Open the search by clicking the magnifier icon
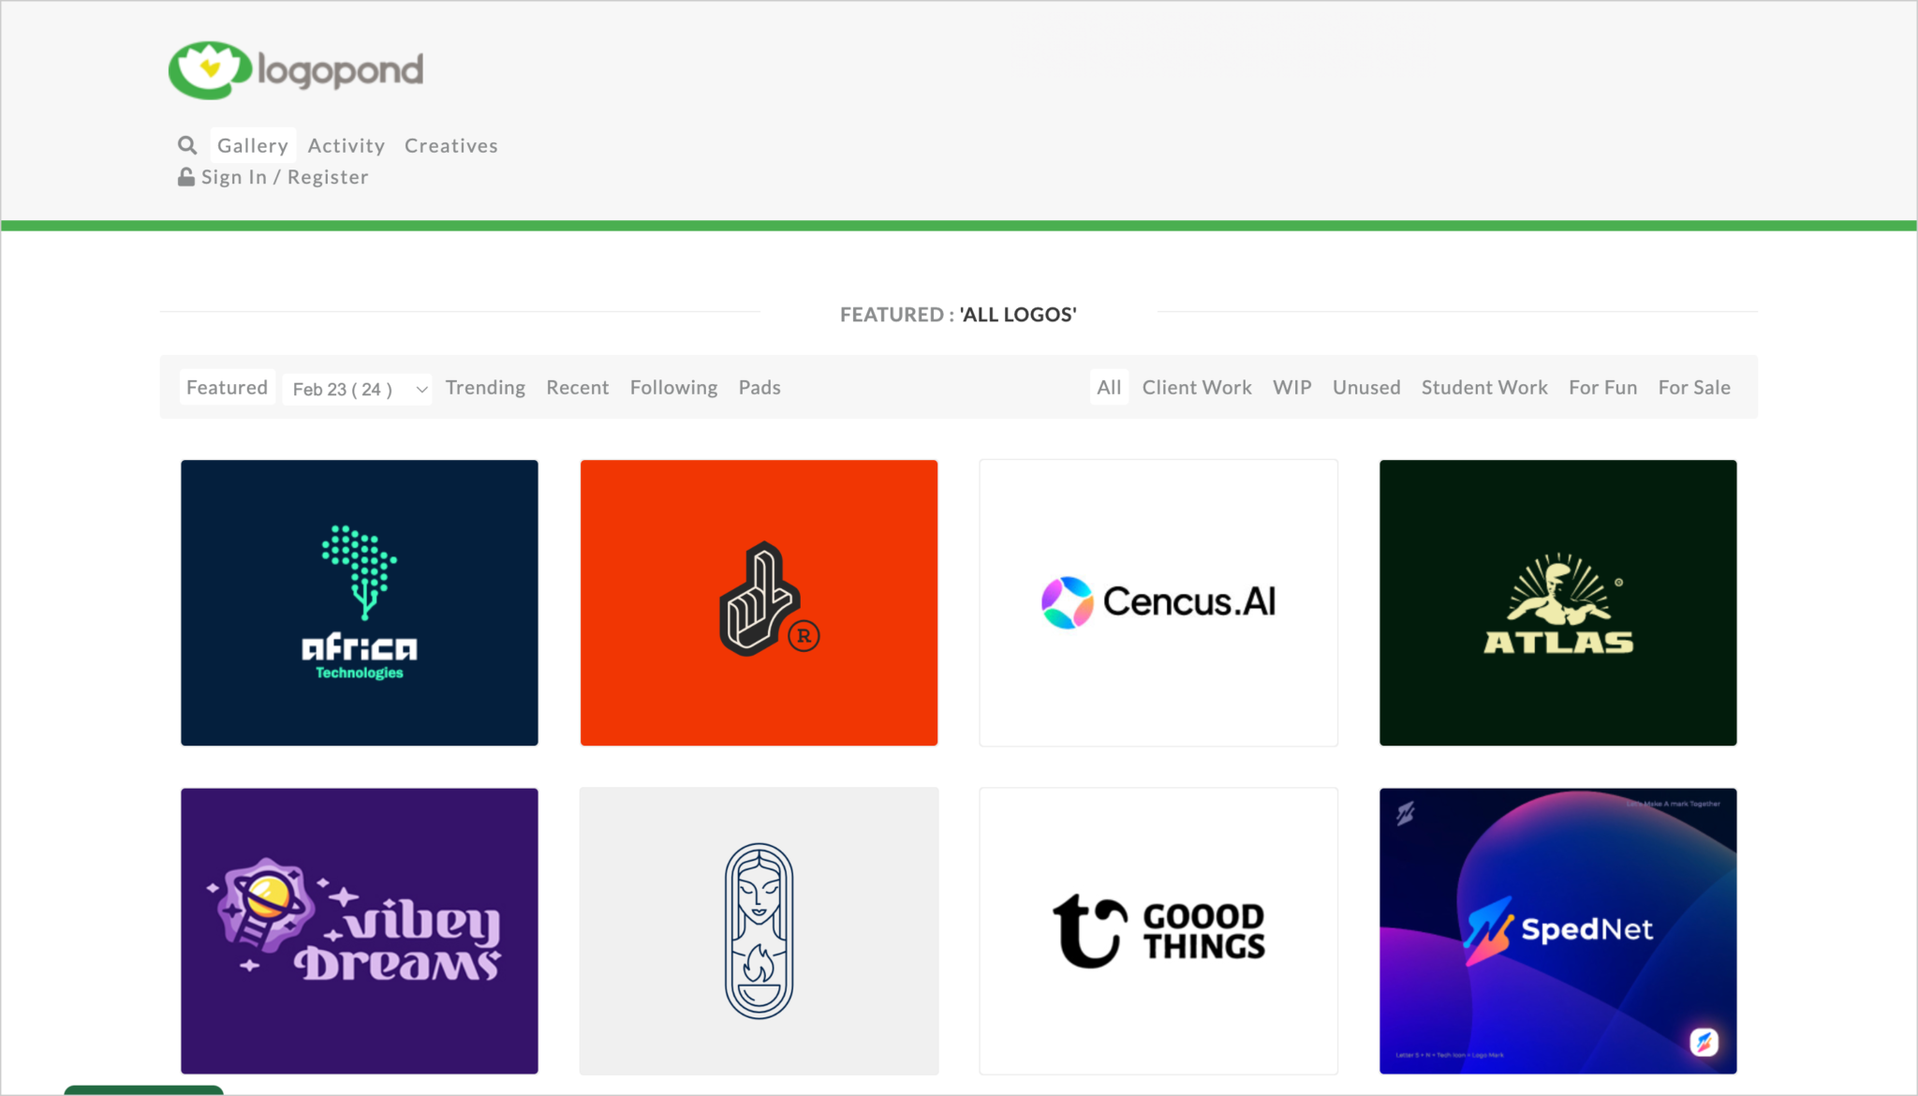The width and height of the screenshot is (1918, 1096). point(187,144)
